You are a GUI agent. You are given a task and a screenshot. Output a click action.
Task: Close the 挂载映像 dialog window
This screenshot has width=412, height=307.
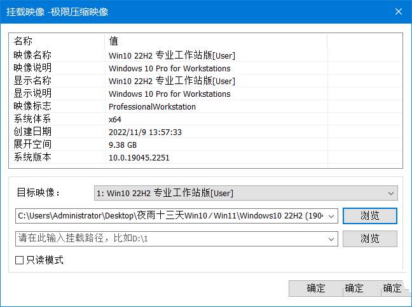(x=398, y=11)
